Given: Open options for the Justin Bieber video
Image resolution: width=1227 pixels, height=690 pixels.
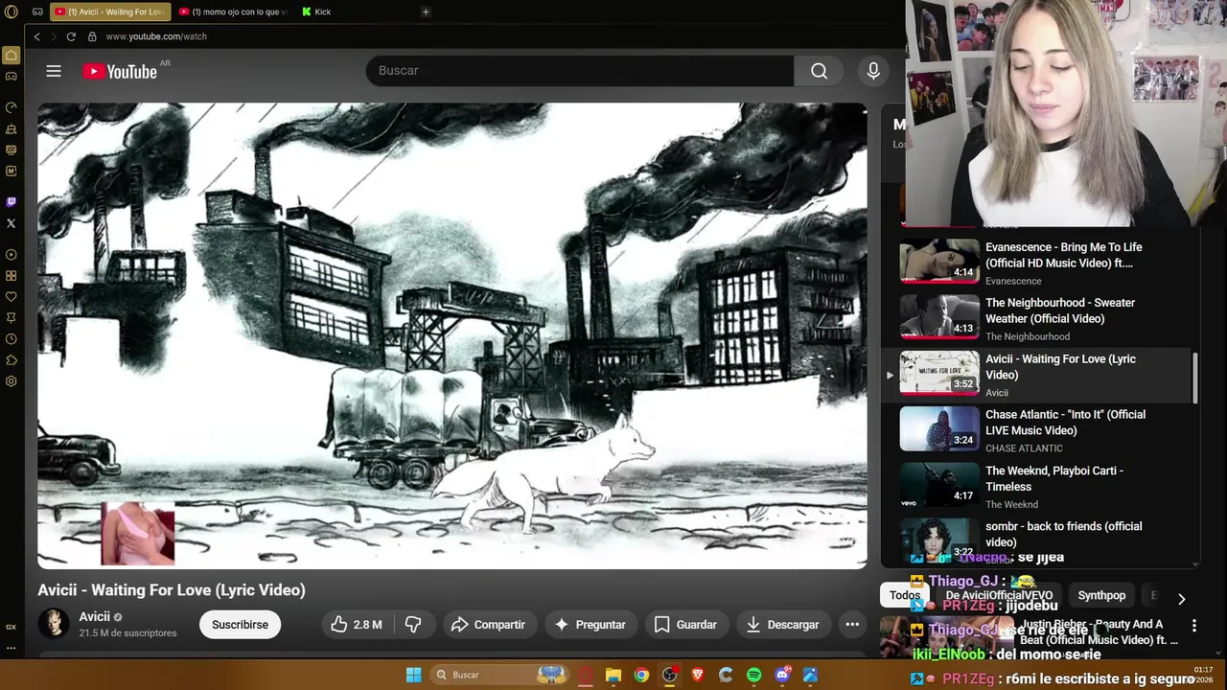Looking at the screenshot, I should pos(1194,625).
